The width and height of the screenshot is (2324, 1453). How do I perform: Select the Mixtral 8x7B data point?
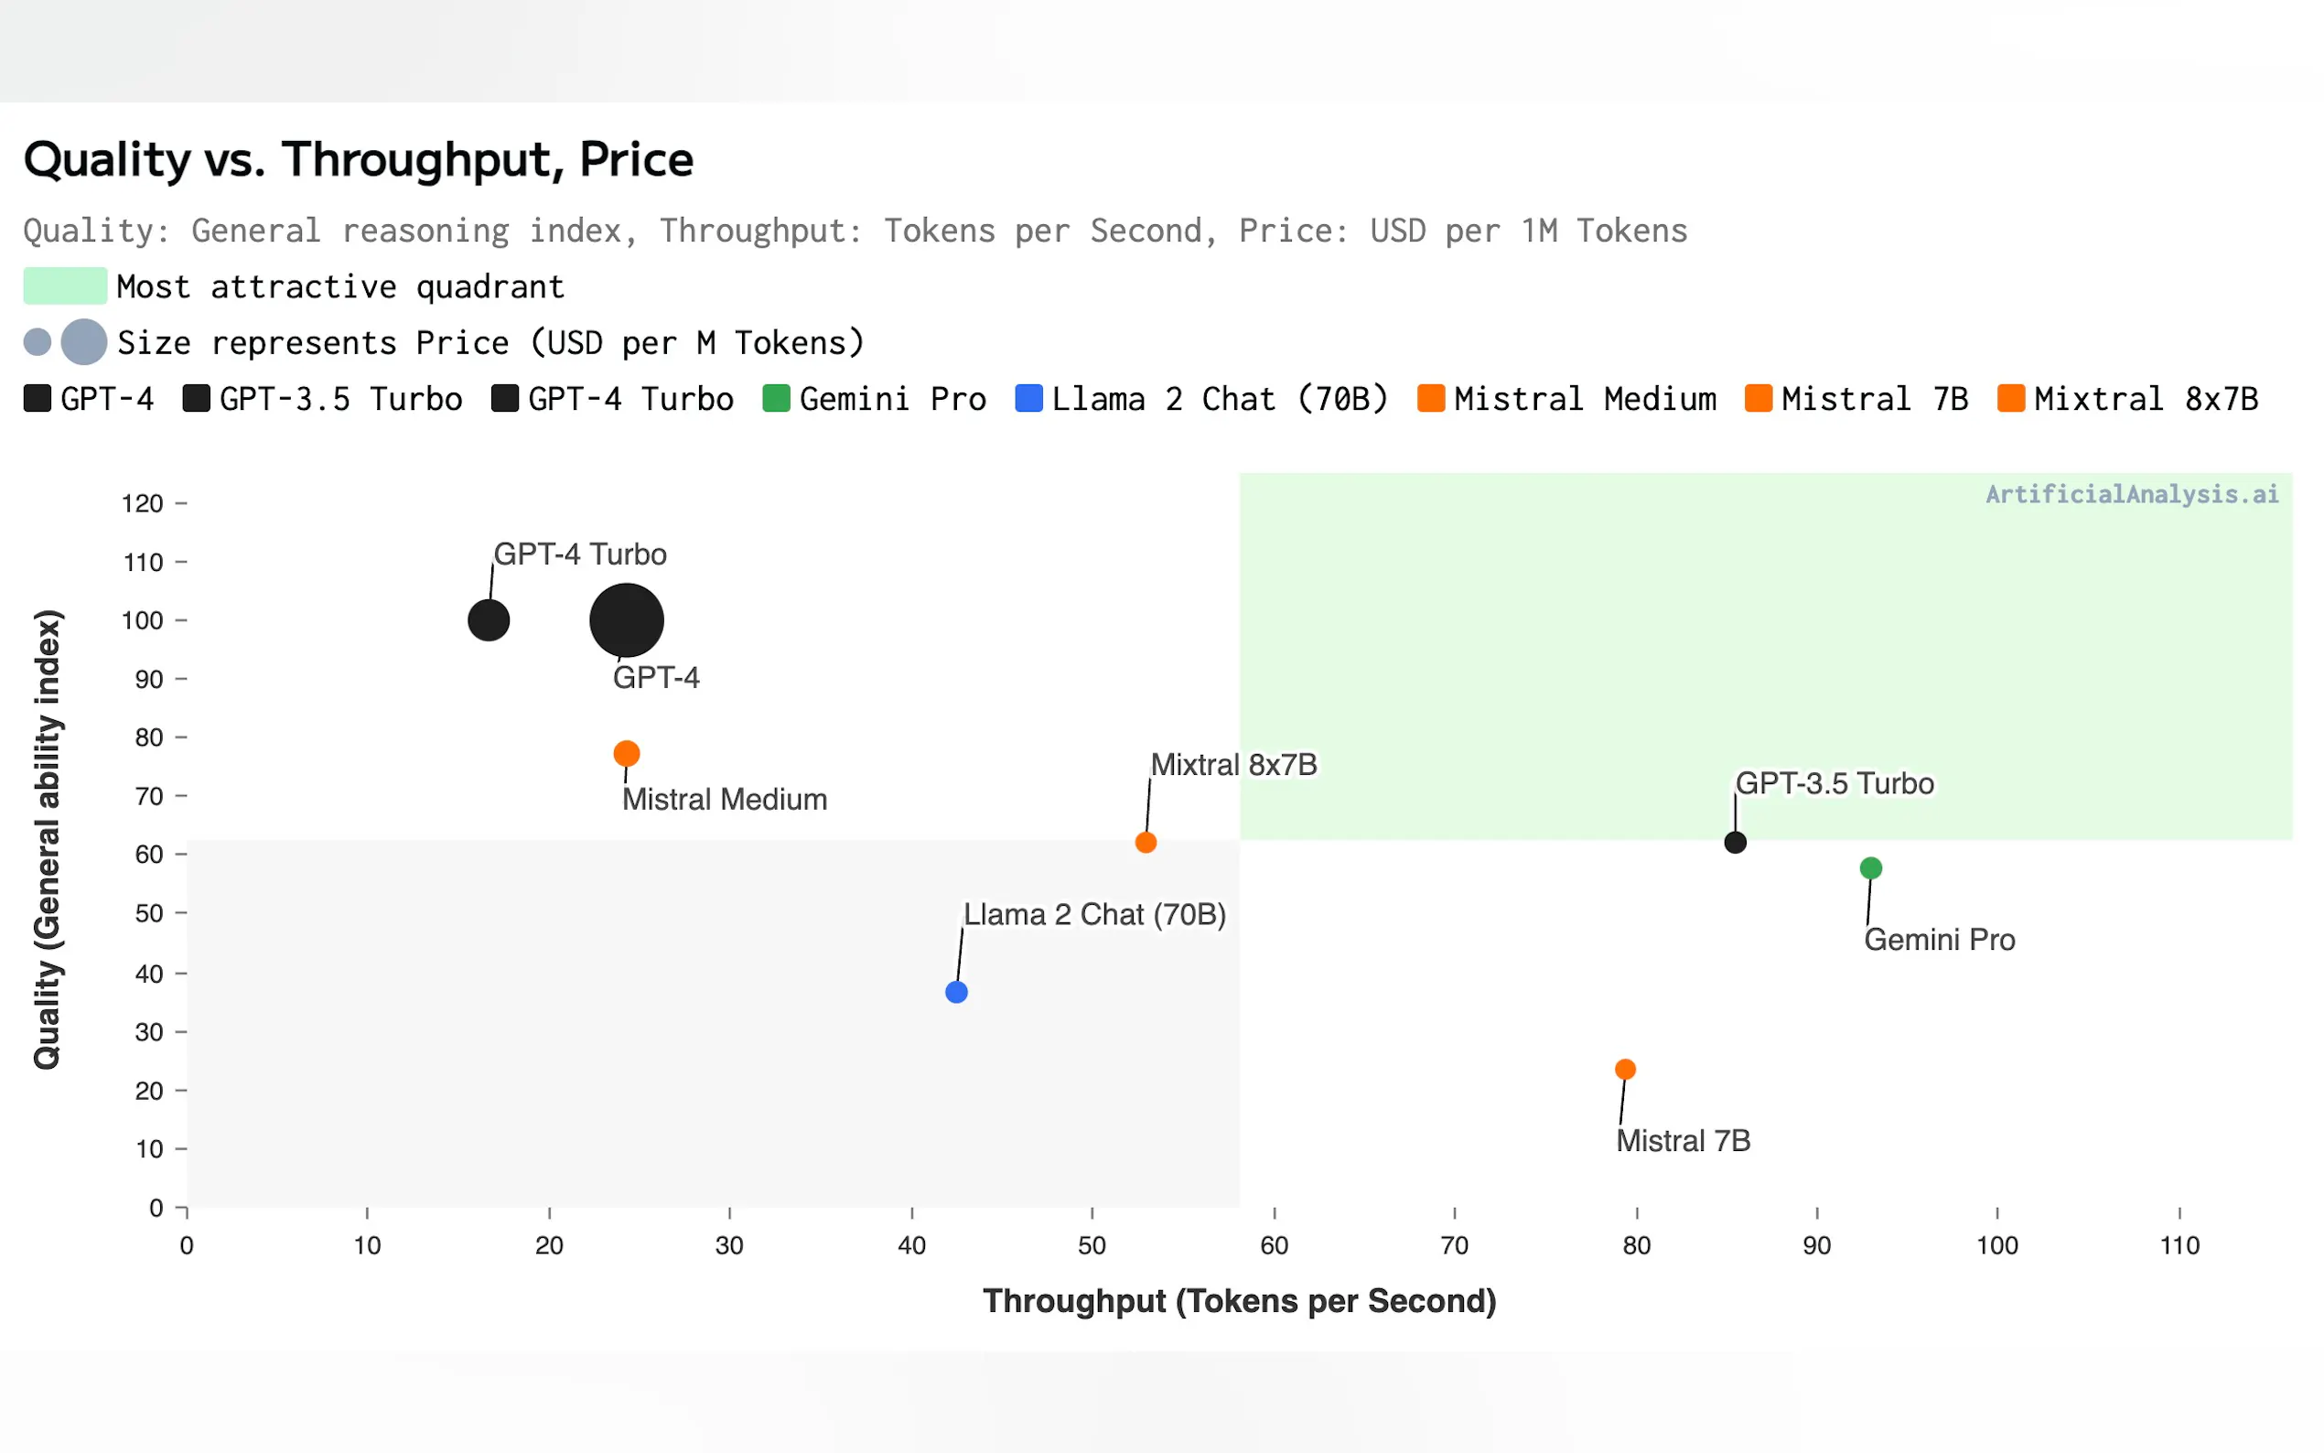pos(1146,843)
